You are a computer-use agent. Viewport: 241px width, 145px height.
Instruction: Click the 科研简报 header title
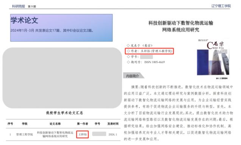coord(19,6)
